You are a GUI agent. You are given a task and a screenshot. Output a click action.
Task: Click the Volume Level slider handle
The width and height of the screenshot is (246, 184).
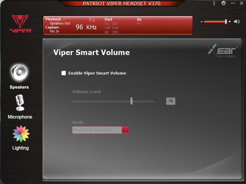click(x=131, y=101)
